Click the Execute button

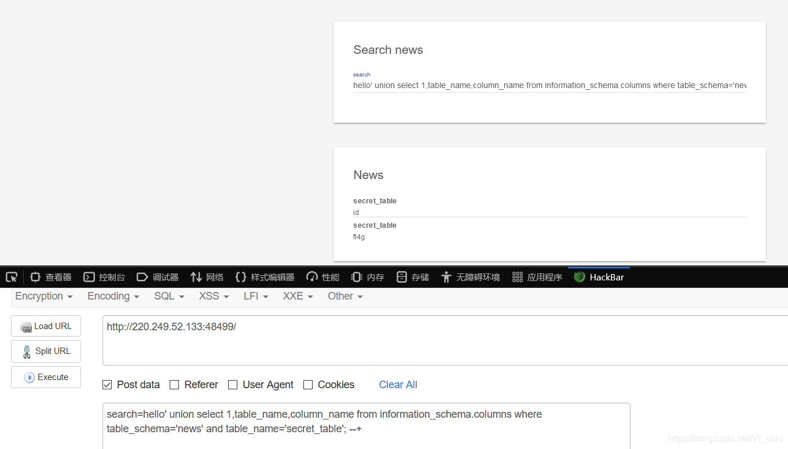click(x=46, y=377)
